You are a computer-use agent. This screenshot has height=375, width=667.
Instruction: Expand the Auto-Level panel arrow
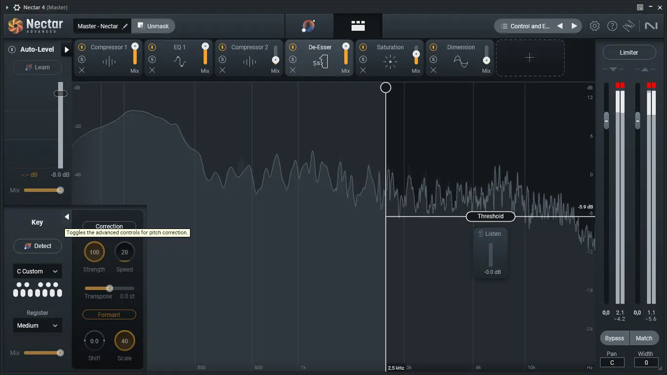66,50
